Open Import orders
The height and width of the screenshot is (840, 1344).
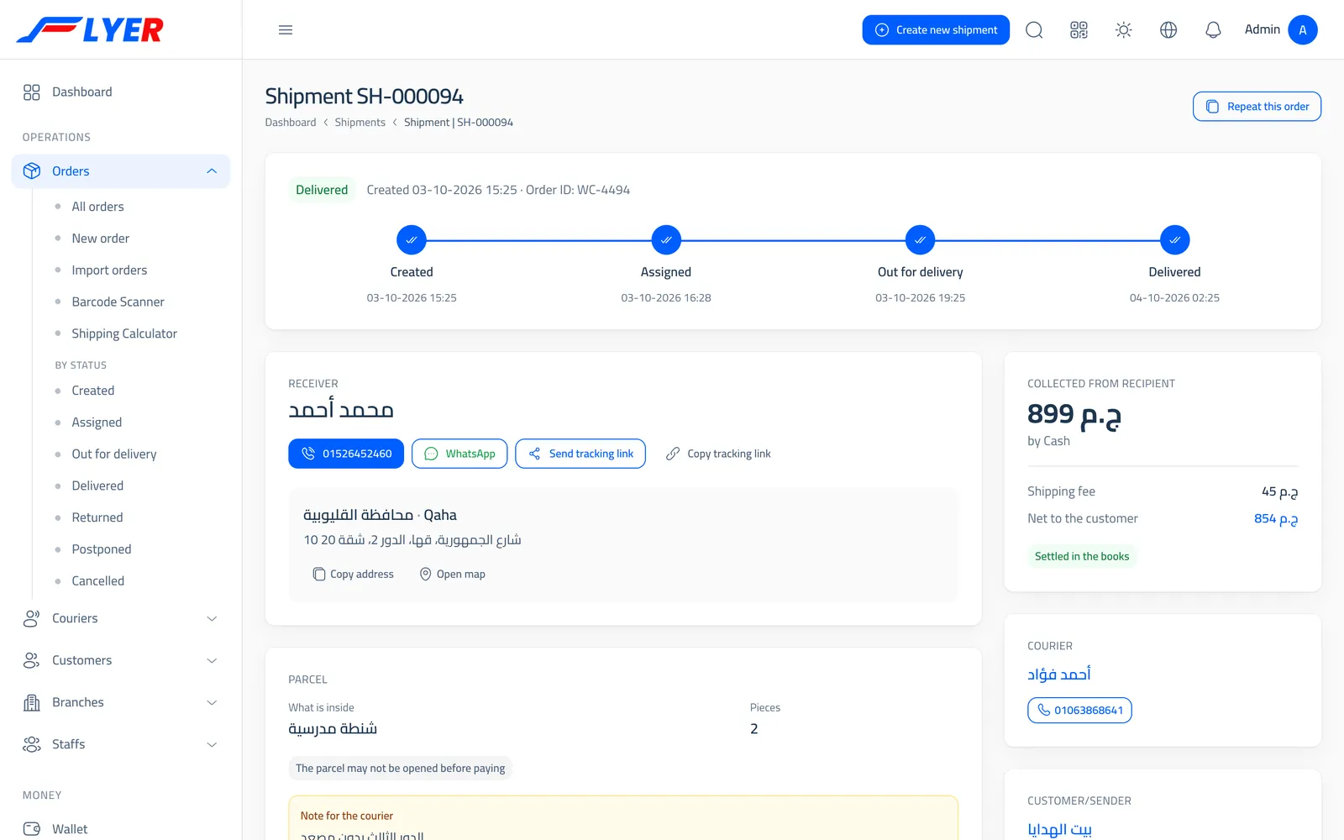(x=109, y=270)
